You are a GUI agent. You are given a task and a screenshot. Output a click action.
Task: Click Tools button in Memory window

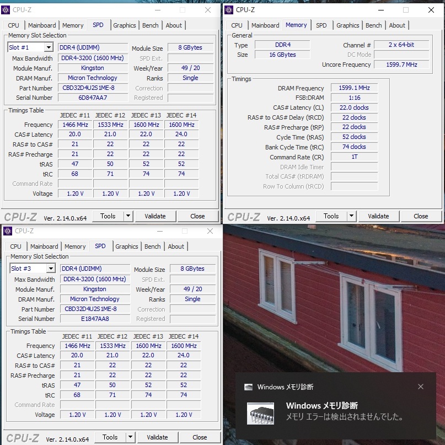(x=331, y=216)
